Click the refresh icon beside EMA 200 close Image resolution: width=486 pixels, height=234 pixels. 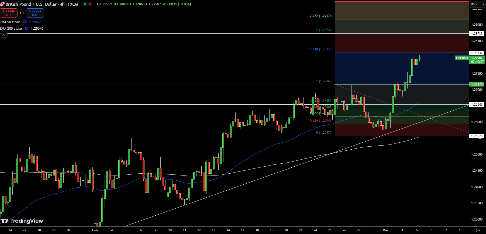click(x=26, y=29)
